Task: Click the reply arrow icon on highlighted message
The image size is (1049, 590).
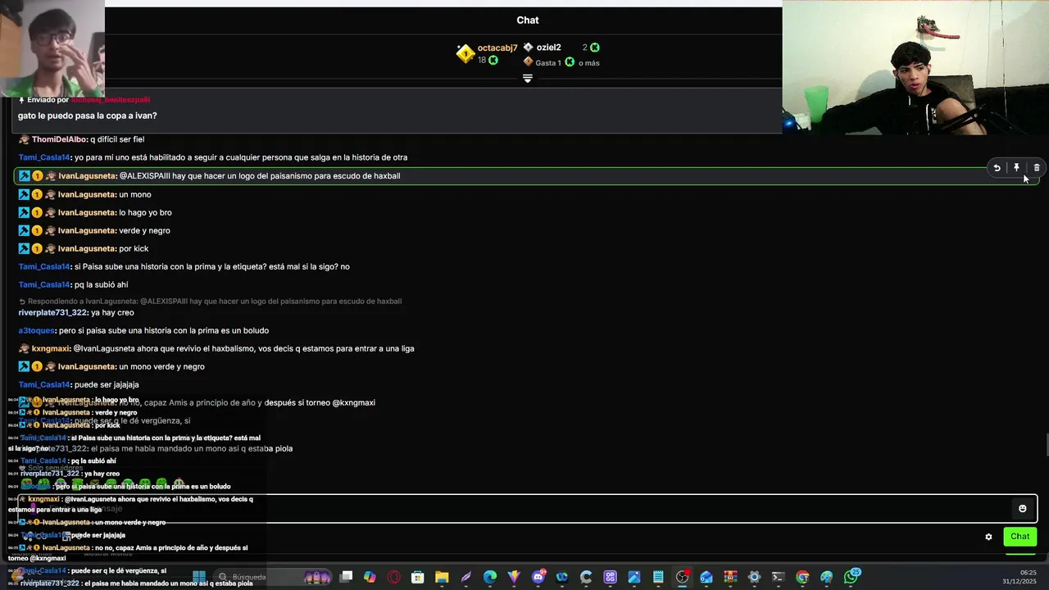Action: coord(997,168)
